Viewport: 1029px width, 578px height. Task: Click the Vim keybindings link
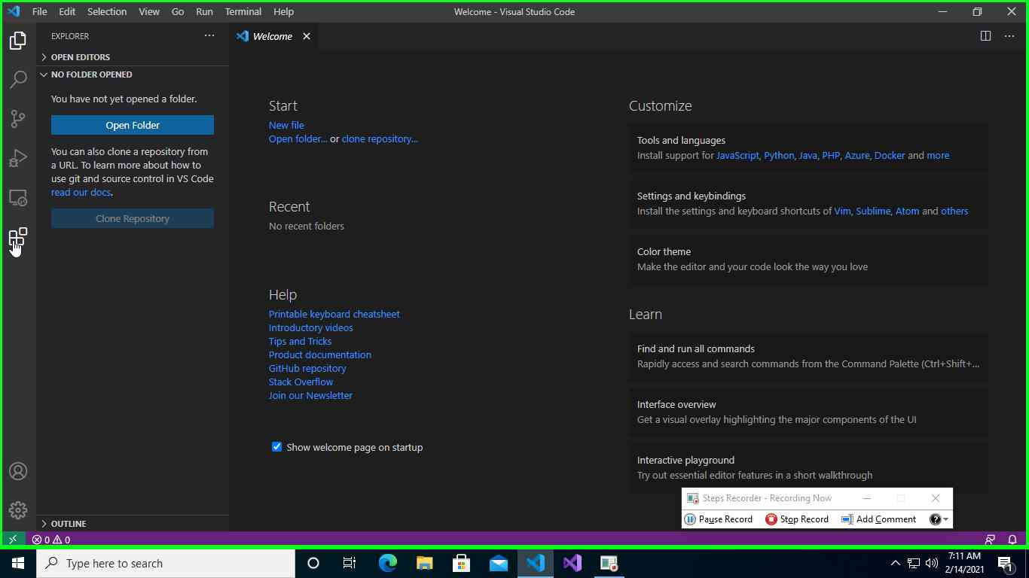tap(842, 211)
